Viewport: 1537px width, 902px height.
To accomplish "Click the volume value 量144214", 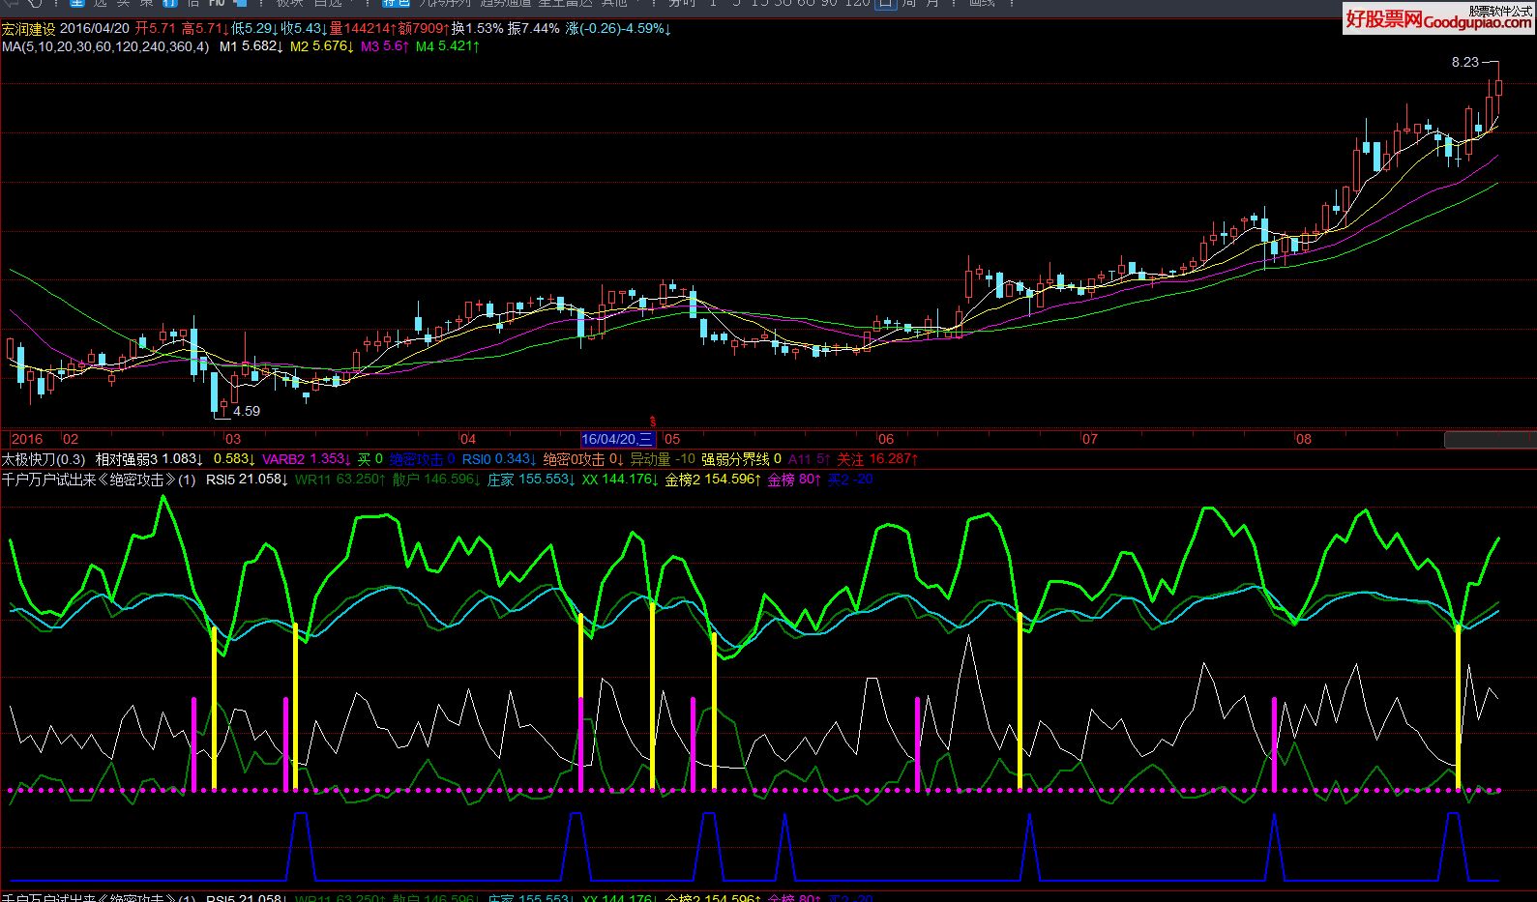I will coord(363,29).
